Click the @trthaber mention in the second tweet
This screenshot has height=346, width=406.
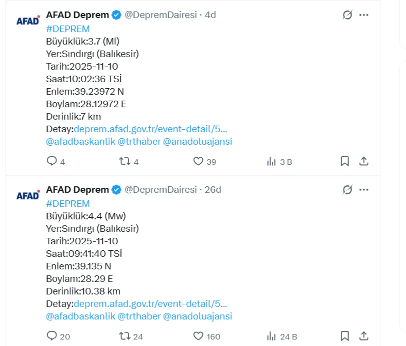[x=139, y=316]
